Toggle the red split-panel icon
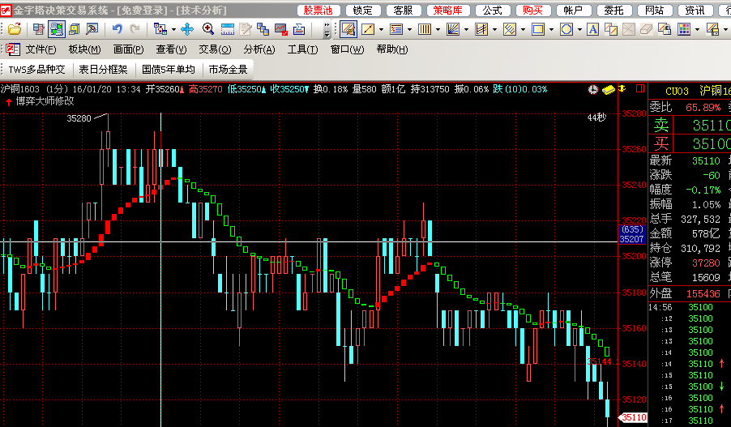The width and height of the screenshot is (731, 427). (x=640, y=88)
